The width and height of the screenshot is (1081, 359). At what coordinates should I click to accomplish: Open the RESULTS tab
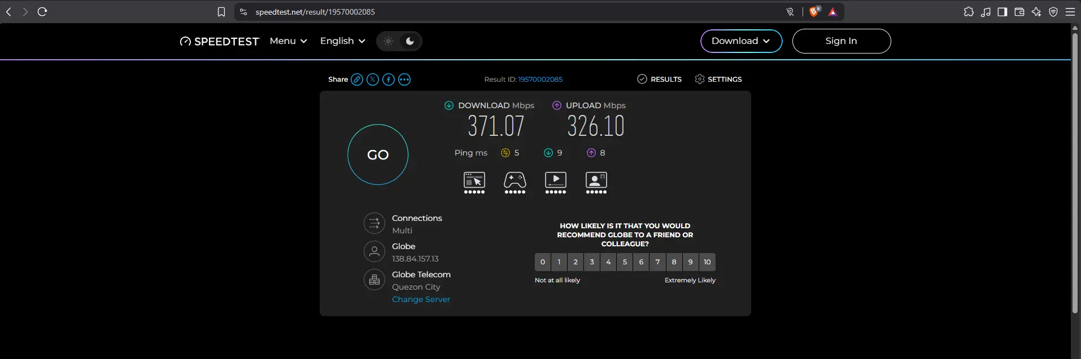(x=660, y=79)
